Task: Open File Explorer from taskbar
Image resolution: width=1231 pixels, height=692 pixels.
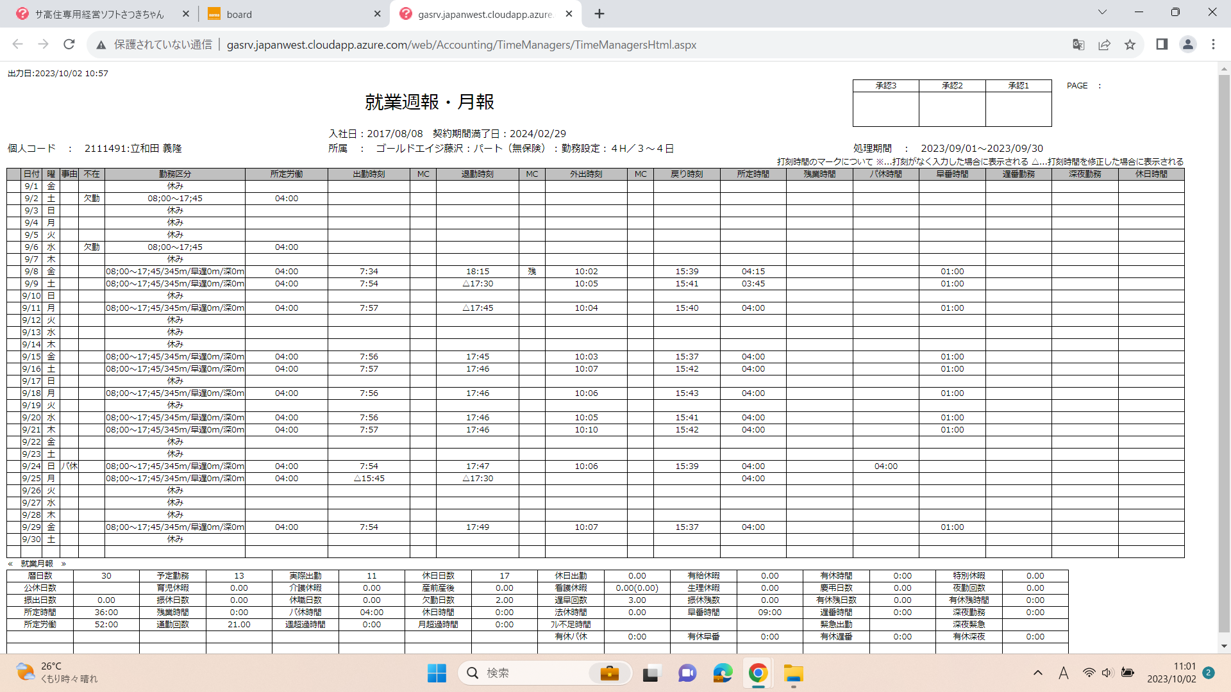Action: [x=793, y=673]
